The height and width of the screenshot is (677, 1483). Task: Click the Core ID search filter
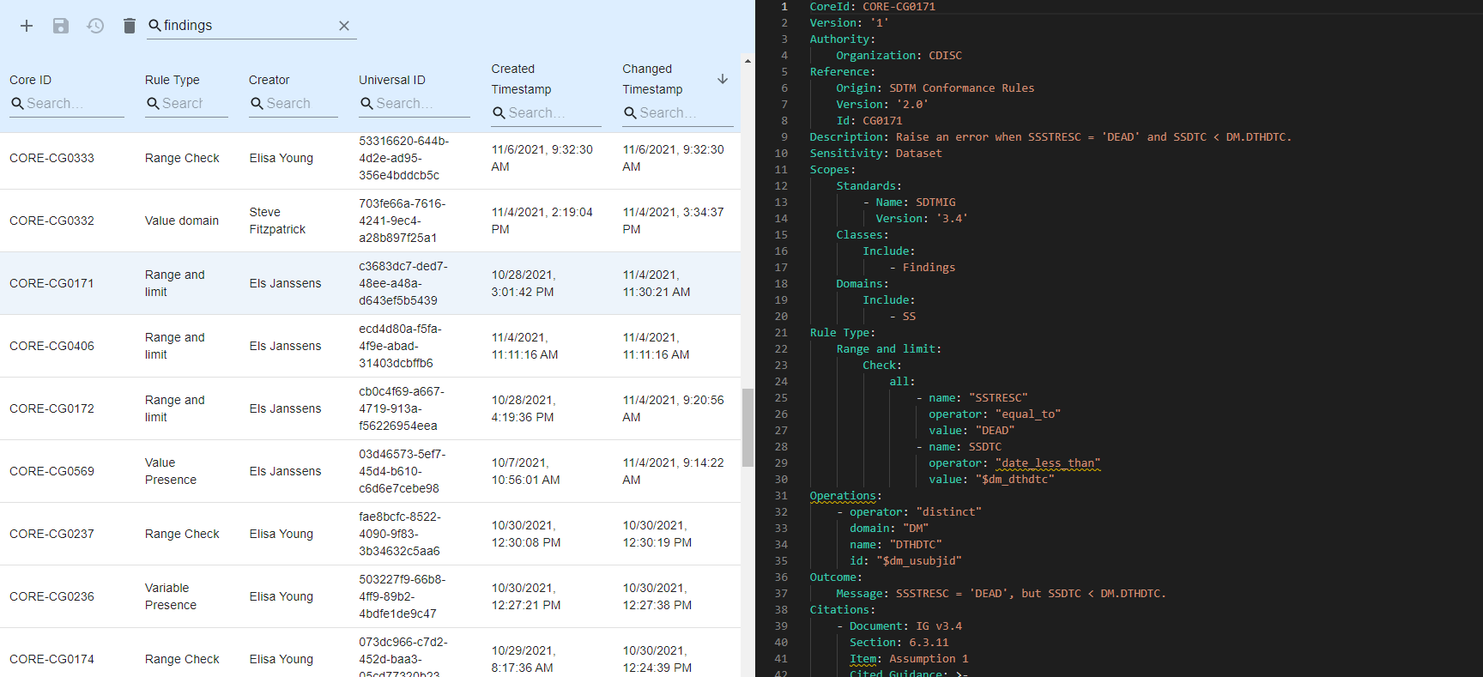67,104
